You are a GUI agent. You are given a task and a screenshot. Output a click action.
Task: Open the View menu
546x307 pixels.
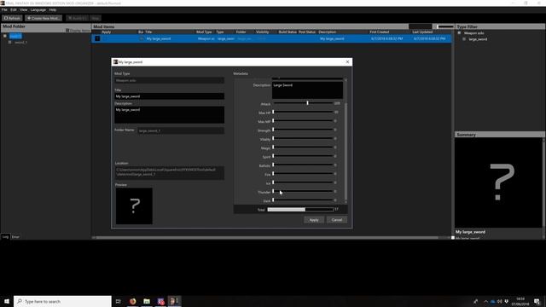23,10
